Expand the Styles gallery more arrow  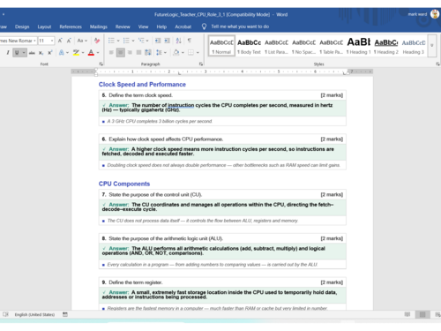coord(432,45)
